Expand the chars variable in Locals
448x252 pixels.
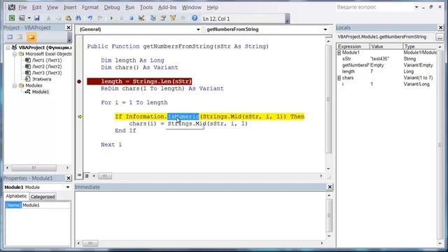coord(339,78)
